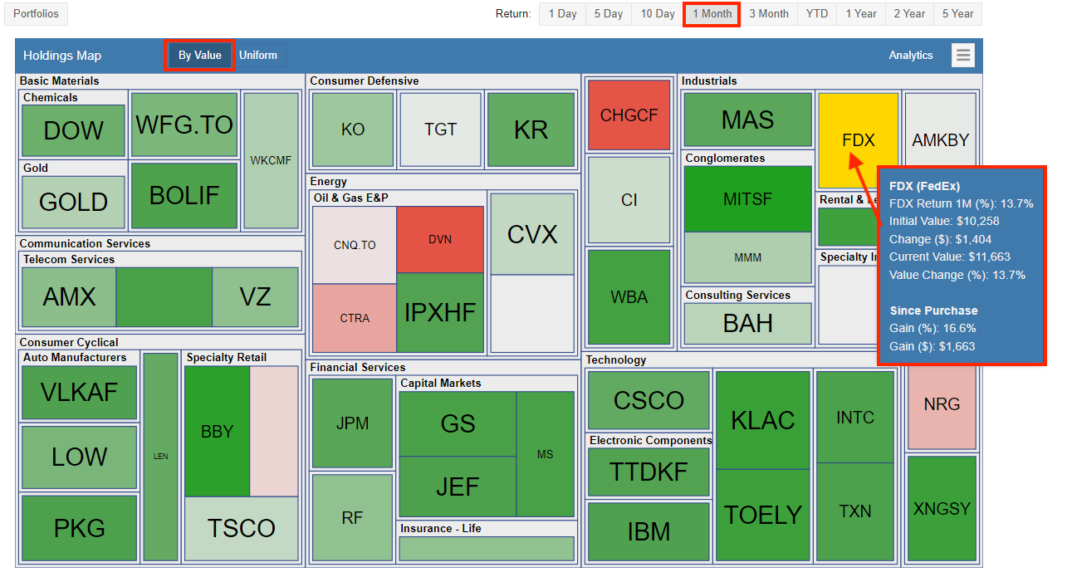Click the IPXHF holding tile

(x=440, y=313)
